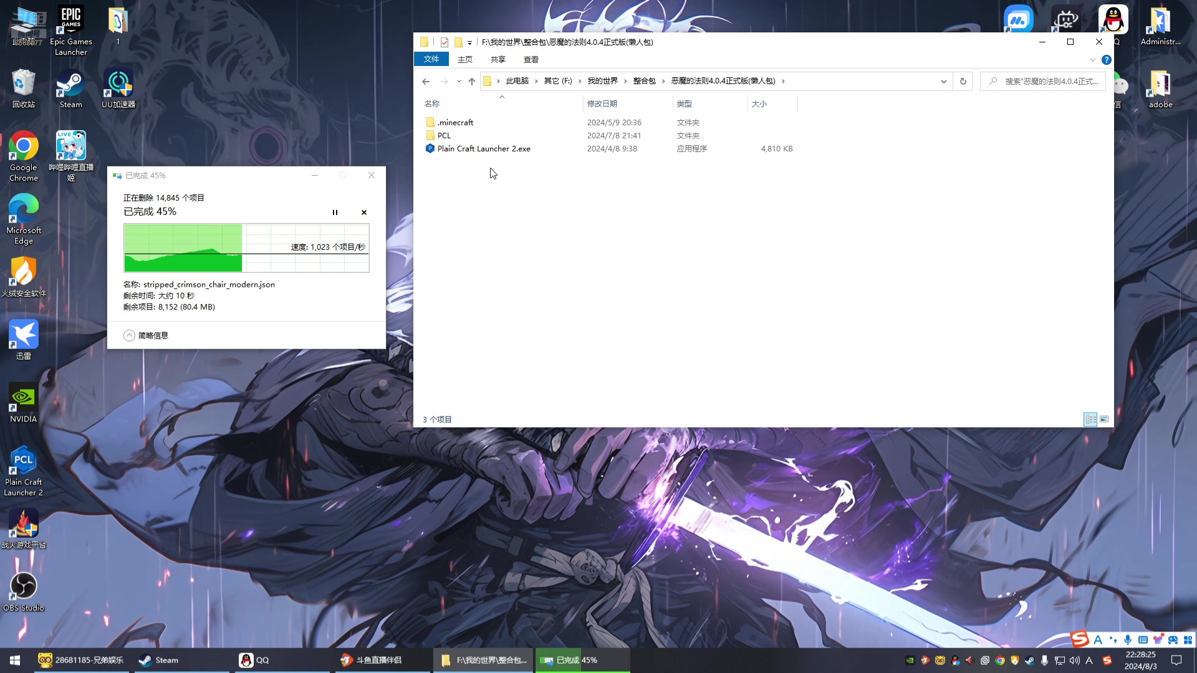
Task: Click NVIDIA tray icon
Action: click(910, 661)
